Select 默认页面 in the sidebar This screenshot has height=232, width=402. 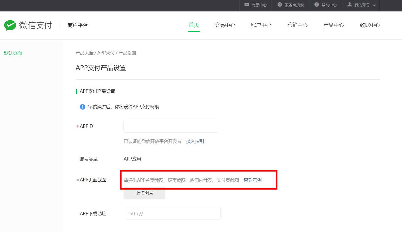(x=13, y=53)
